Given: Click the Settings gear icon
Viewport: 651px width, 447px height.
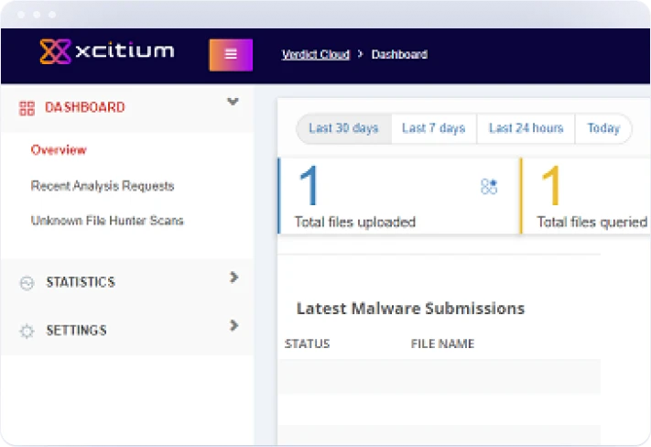Looking at the screenshot, I should pos(27,332).
